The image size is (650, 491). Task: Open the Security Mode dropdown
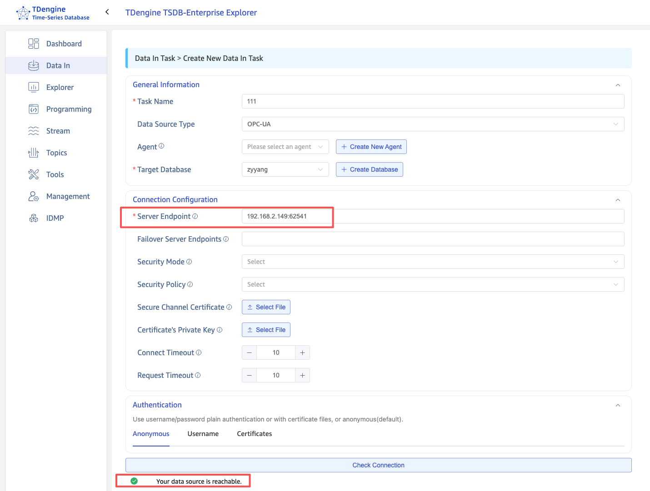tap(433, 262)
